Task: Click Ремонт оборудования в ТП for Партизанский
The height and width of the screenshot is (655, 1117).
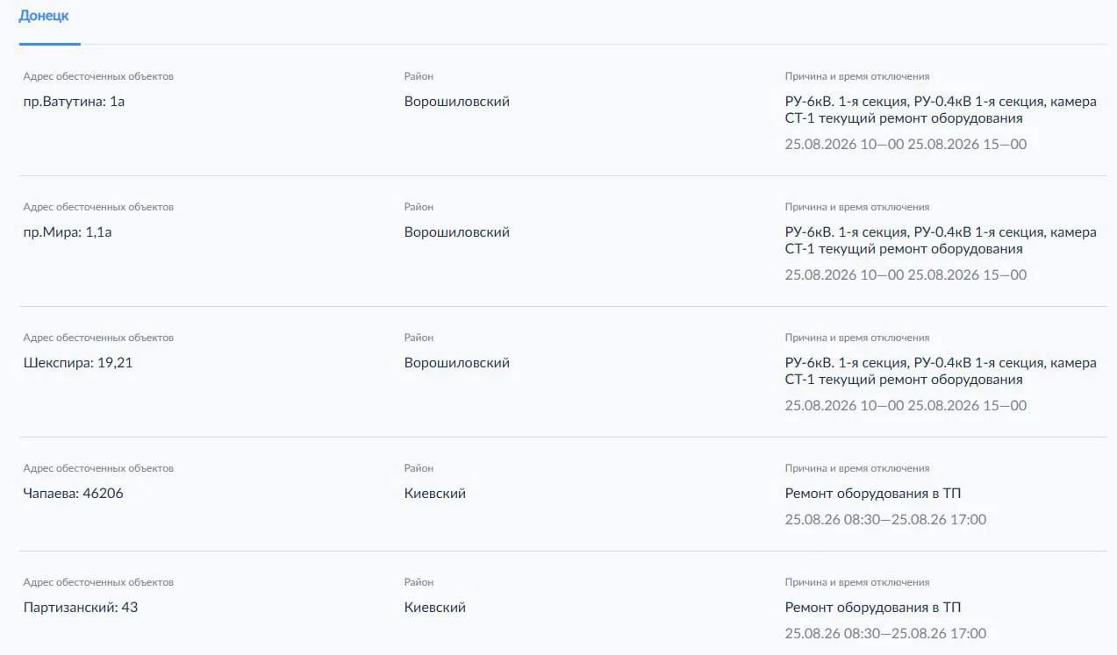Action: [x=873, y=608]
